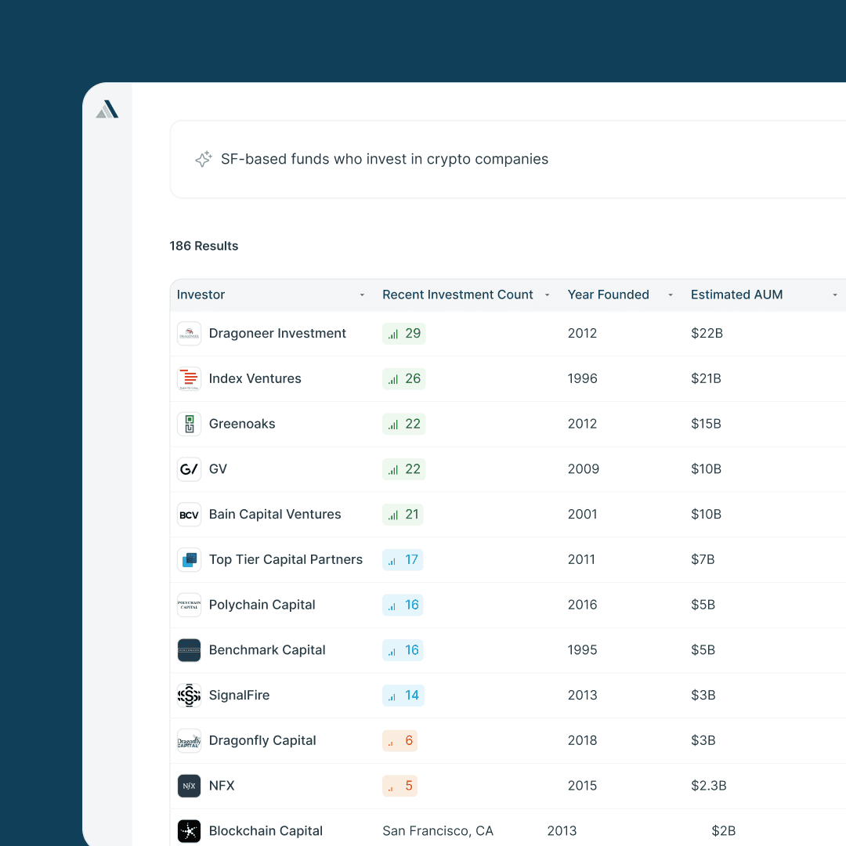Click Greenoaks estimated AUM $15B
The height and width of the screenshot is (846, 846).
tap(707, 424)
